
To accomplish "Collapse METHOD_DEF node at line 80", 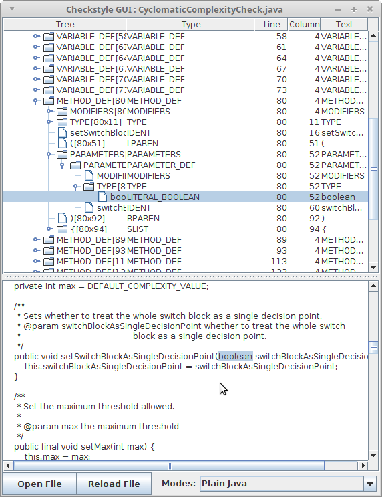I will pyautogui.click(x=35, y=102).
